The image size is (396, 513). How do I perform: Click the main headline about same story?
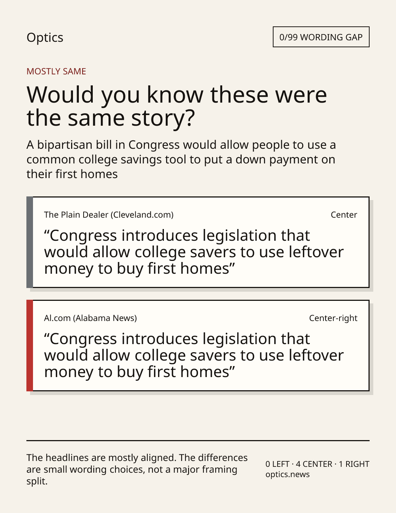(177, 106)
